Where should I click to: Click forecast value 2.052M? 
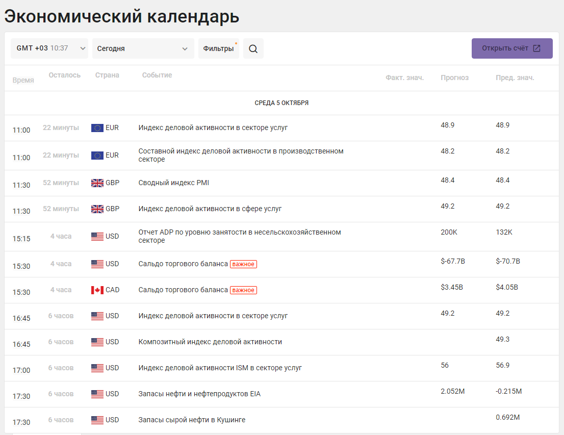[x=452, y=392]
